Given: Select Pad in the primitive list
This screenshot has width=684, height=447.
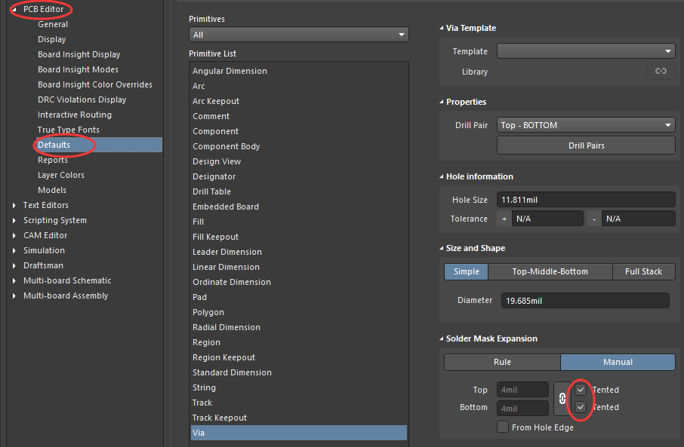Looking at the screenshot, I should [299, 297].
